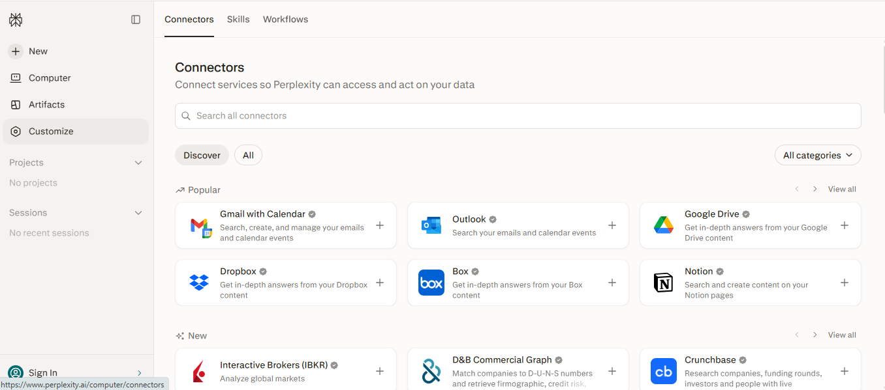Switch to the Workflows tab
The image size is (885, 390).
click(x=285, y=20)
